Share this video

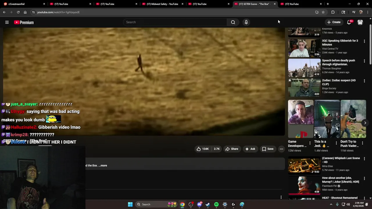point(232,149)
